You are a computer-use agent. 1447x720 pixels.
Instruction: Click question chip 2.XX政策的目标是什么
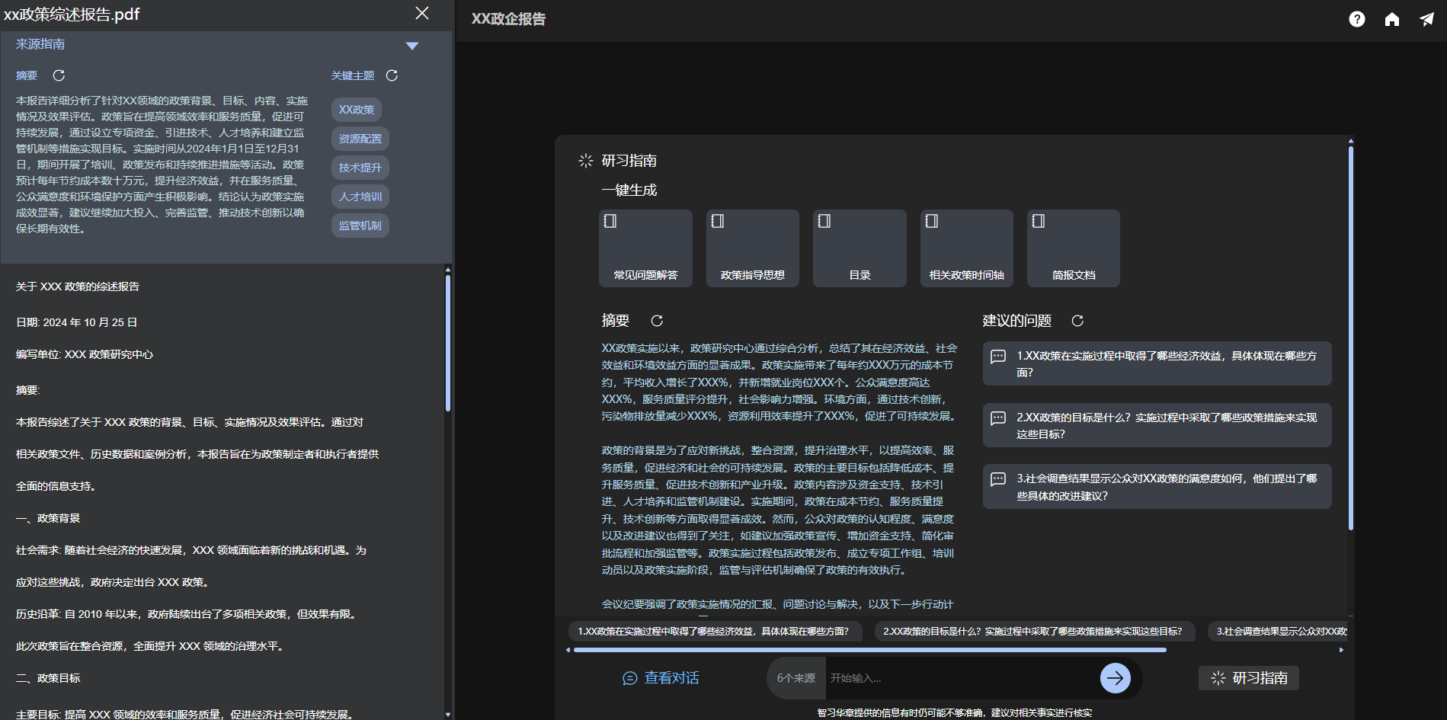coord(1033,631)
